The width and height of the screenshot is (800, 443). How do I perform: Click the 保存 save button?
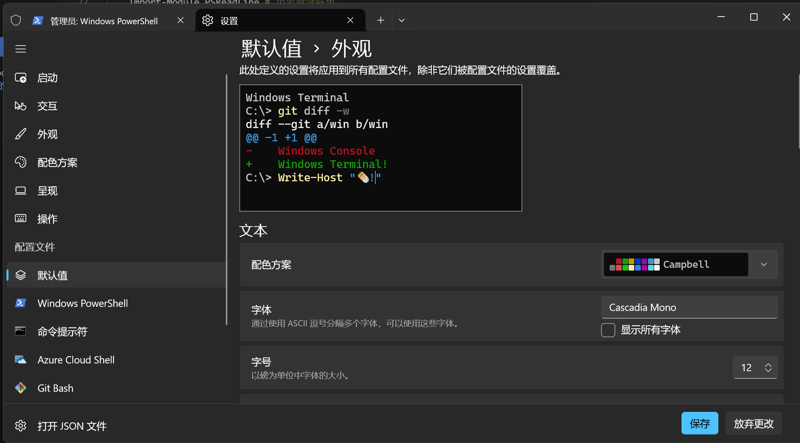(x=699, y=423)
